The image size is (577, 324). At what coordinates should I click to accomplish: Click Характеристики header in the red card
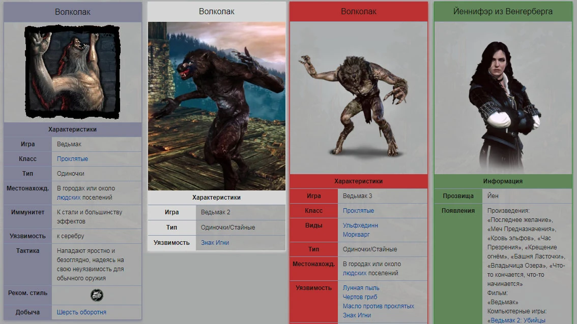click(358, 181)
